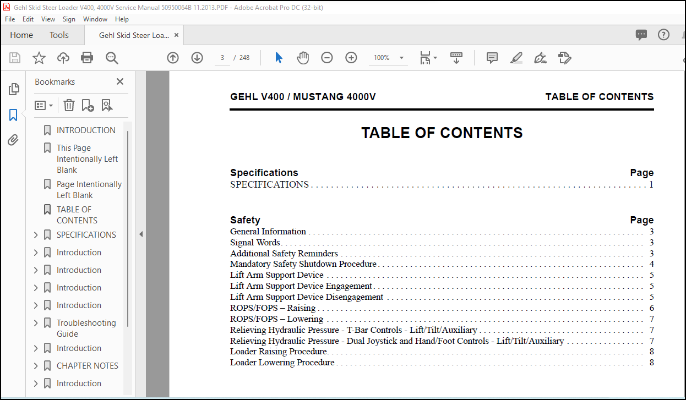Open the Help question mark icon

[x=664, y=35]
